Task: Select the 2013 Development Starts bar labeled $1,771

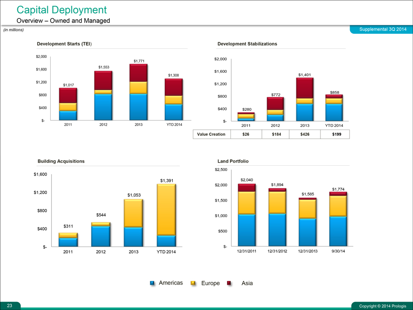Action: [138, 92]
